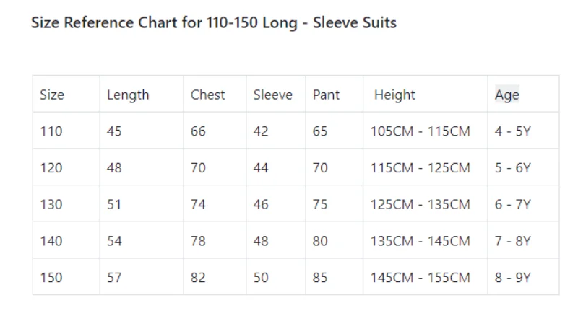Screen dimensions: 578x311
Task: Click the chart title heading text
Action: [214, 22]
